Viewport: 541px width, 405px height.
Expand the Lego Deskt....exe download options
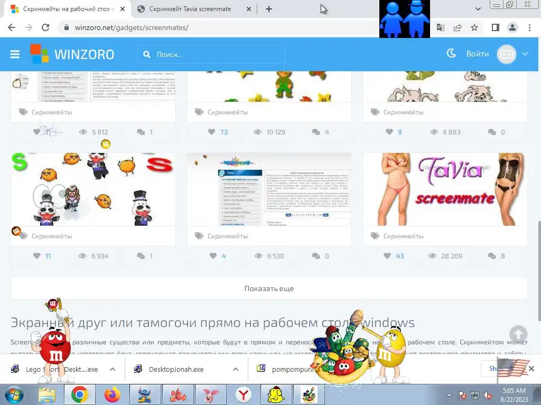(x=113, y=369)
